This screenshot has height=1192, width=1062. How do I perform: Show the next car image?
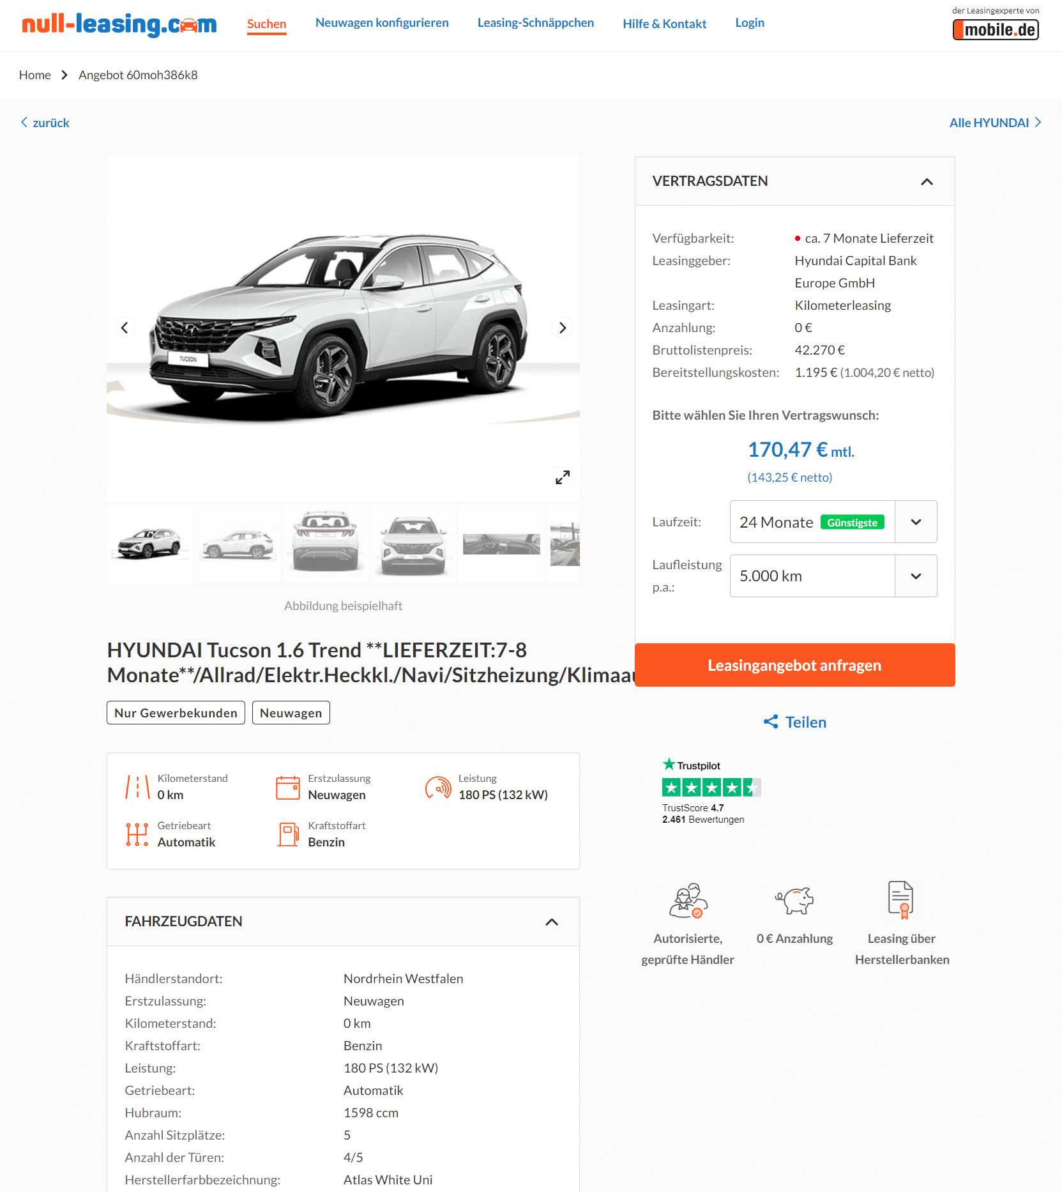(562, 328)
